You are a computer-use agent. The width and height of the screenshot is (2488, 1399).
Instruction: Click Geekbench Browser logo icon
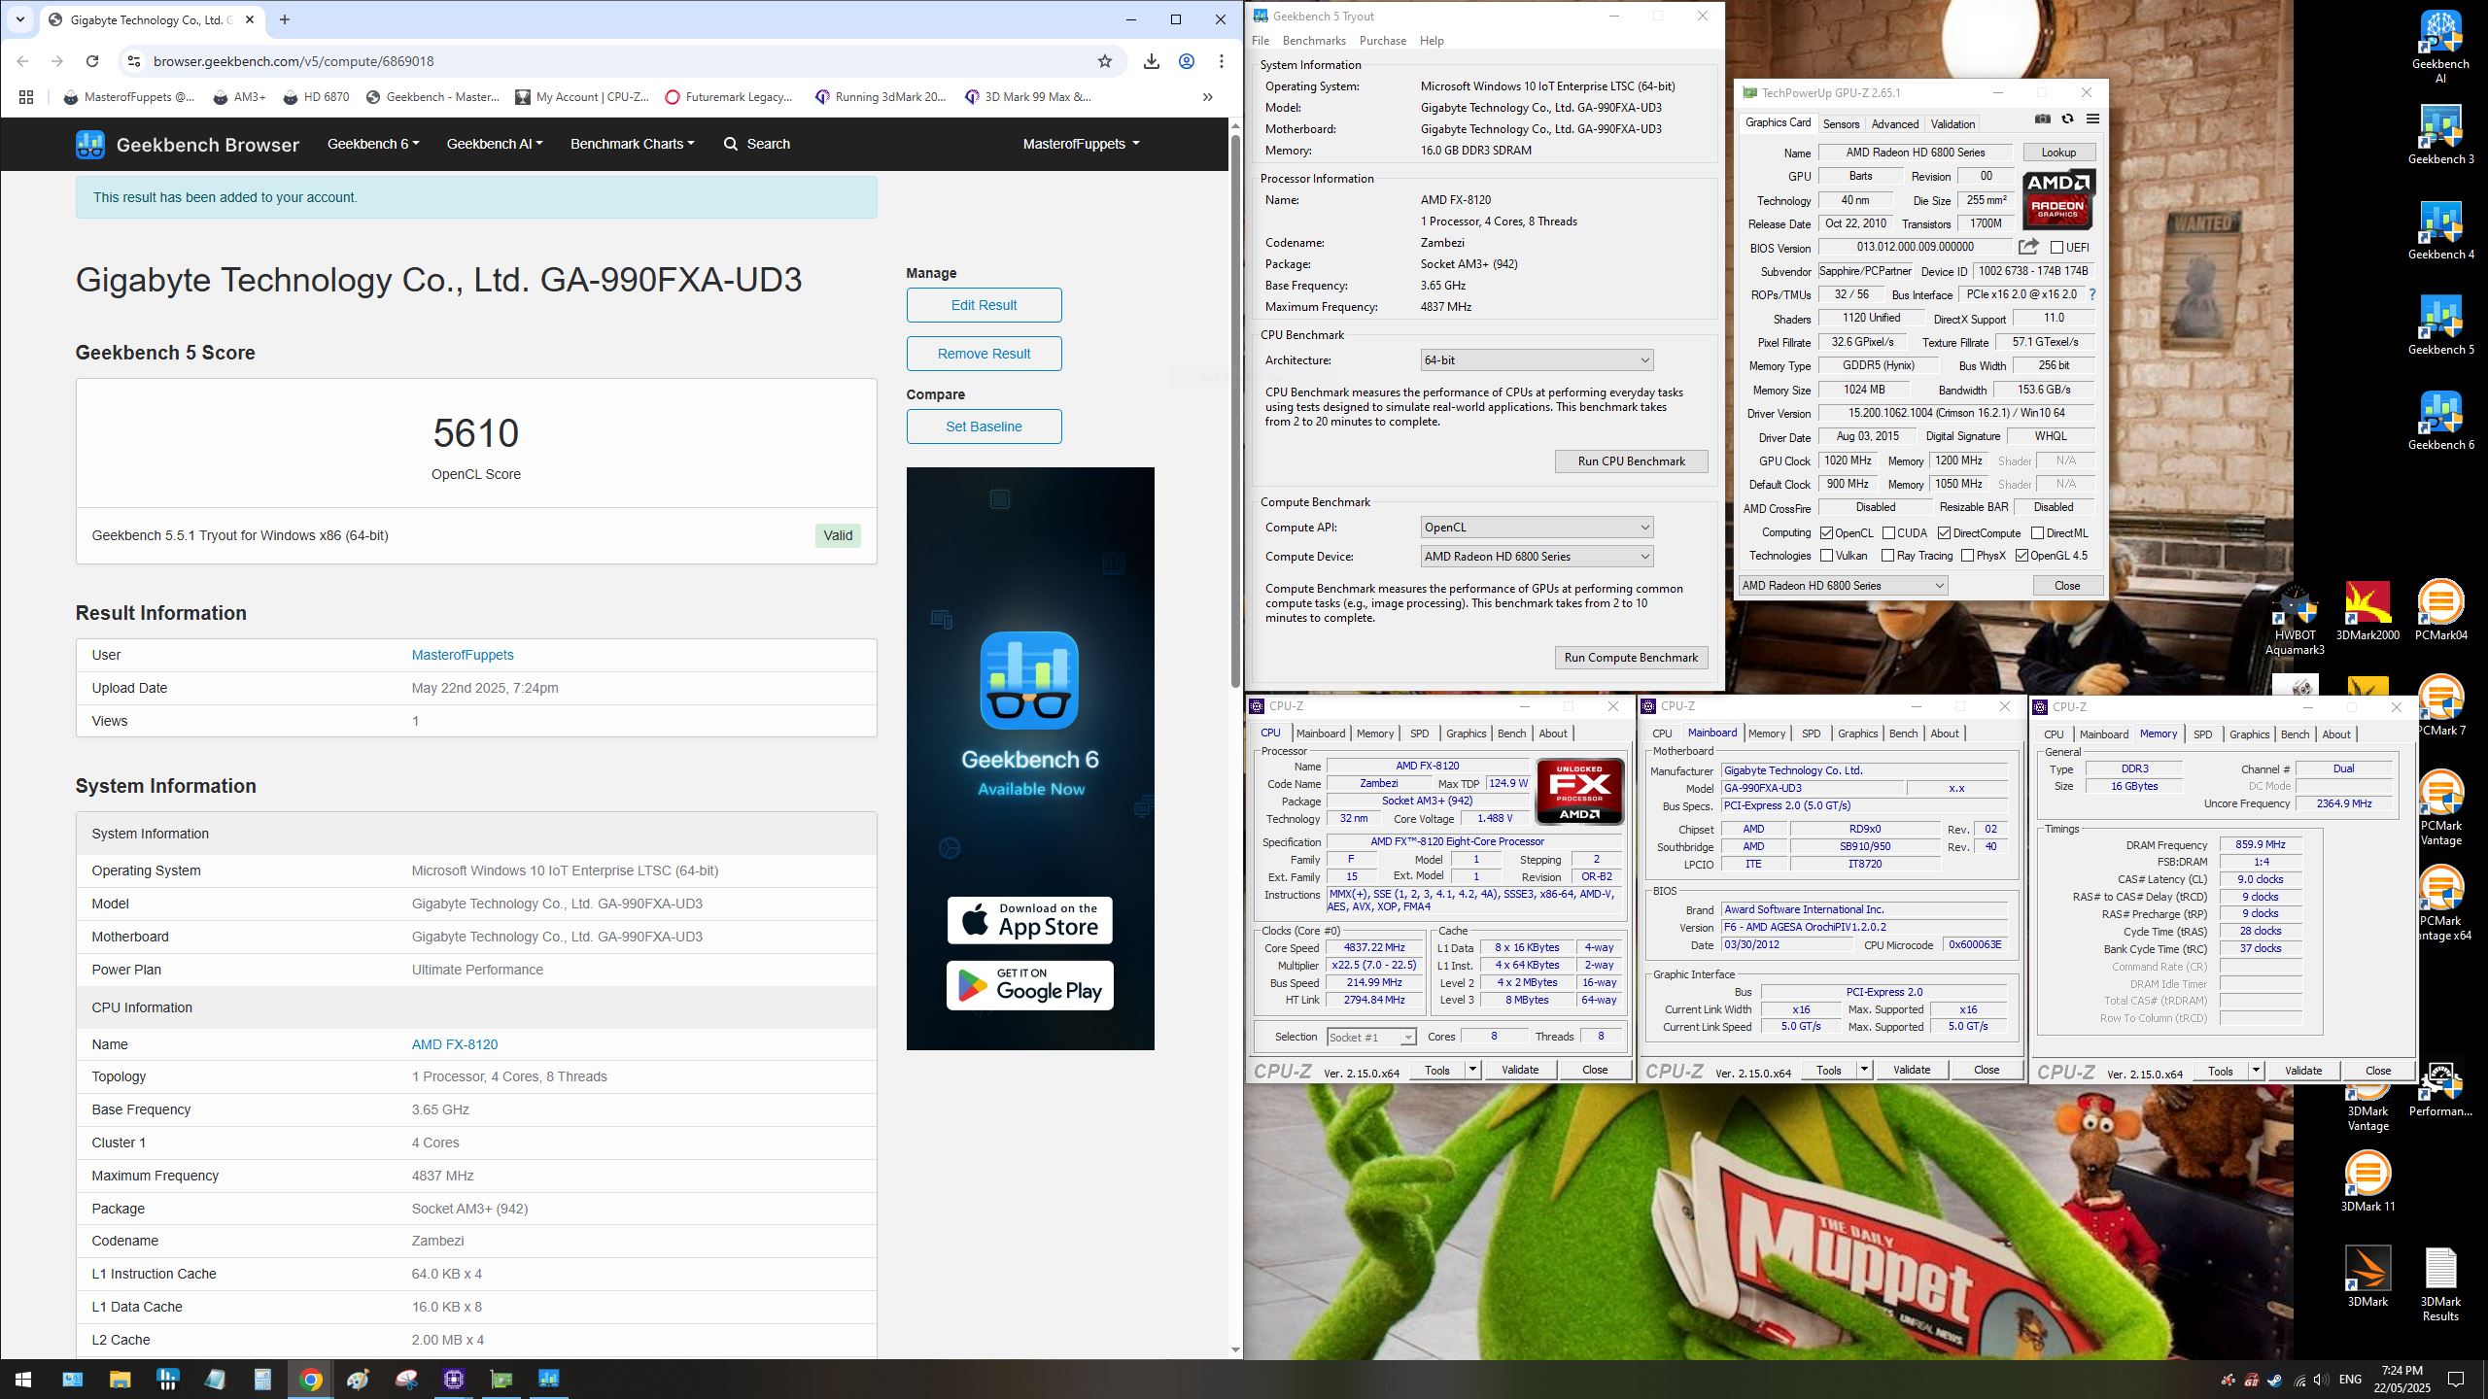90,145
